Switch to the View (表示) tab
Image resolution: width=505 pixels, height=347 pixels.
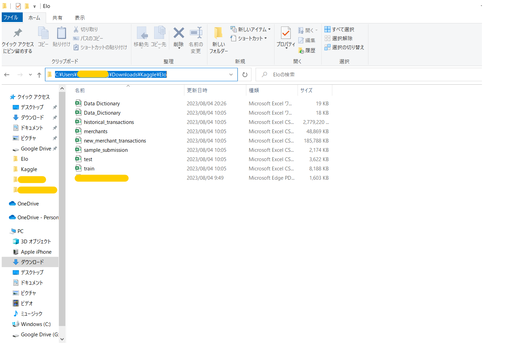coord(80,18)
